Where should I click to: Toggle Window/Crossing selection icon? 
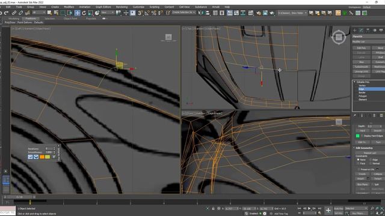point(70,13)
